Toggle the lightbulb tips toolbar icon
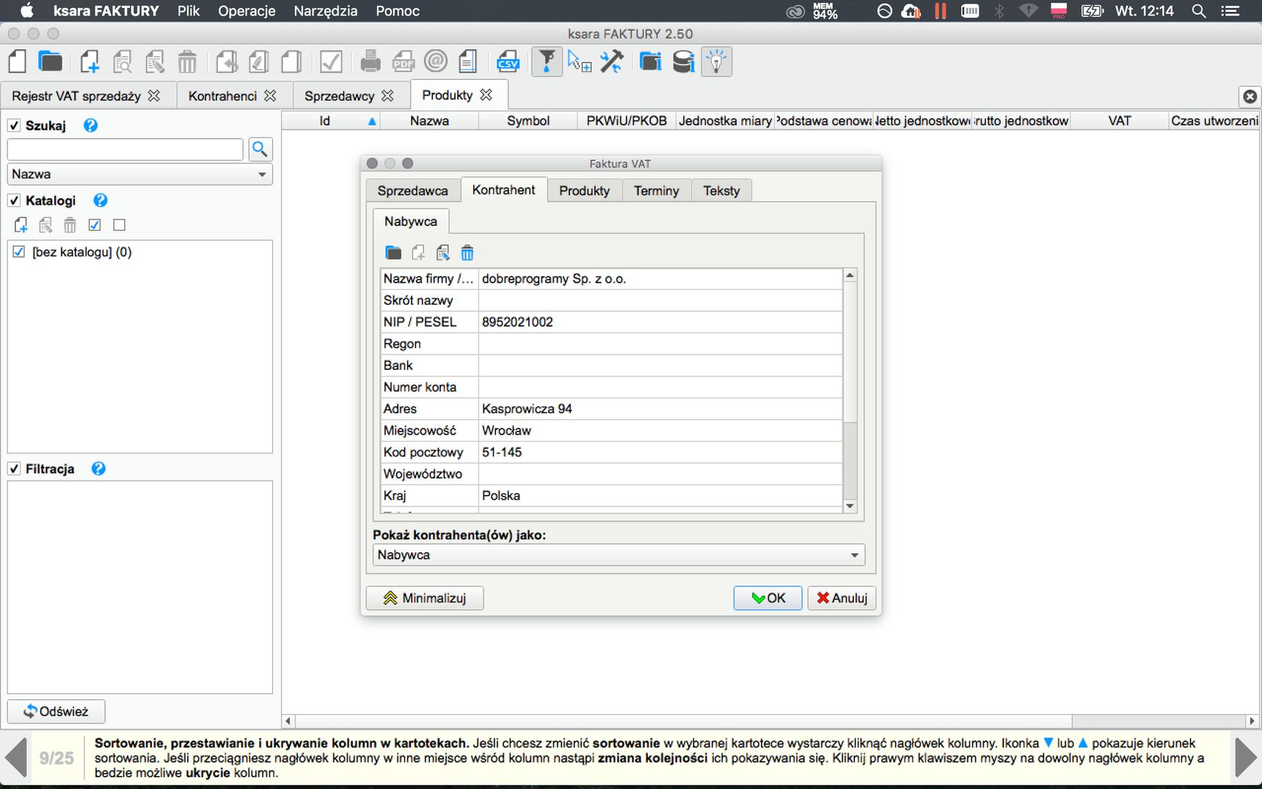 (717, 62)
